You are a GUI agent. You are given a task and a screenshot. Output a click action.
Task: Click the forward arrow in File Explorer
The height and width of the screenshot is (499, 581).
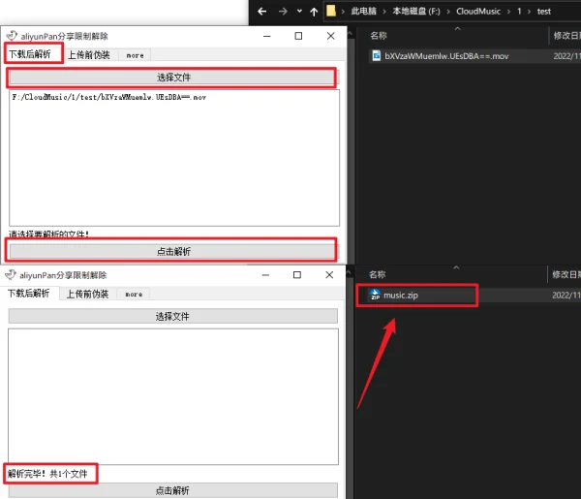[x=283, y=12]
